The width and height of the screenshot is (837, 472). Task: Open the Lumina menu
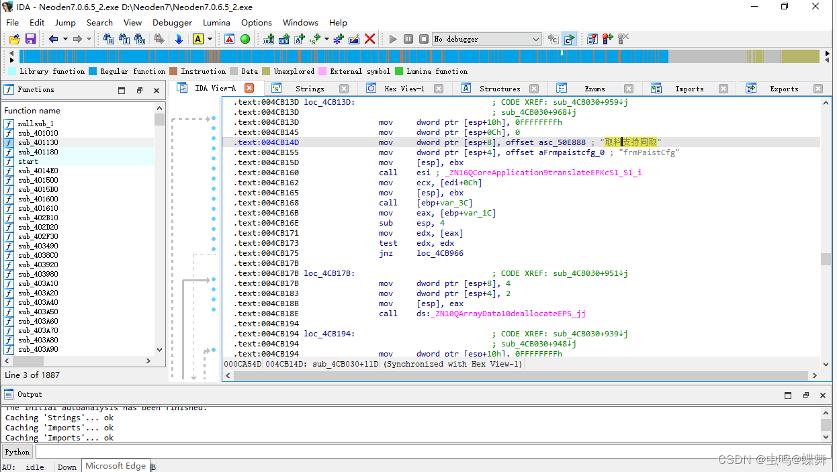(216, 22)
